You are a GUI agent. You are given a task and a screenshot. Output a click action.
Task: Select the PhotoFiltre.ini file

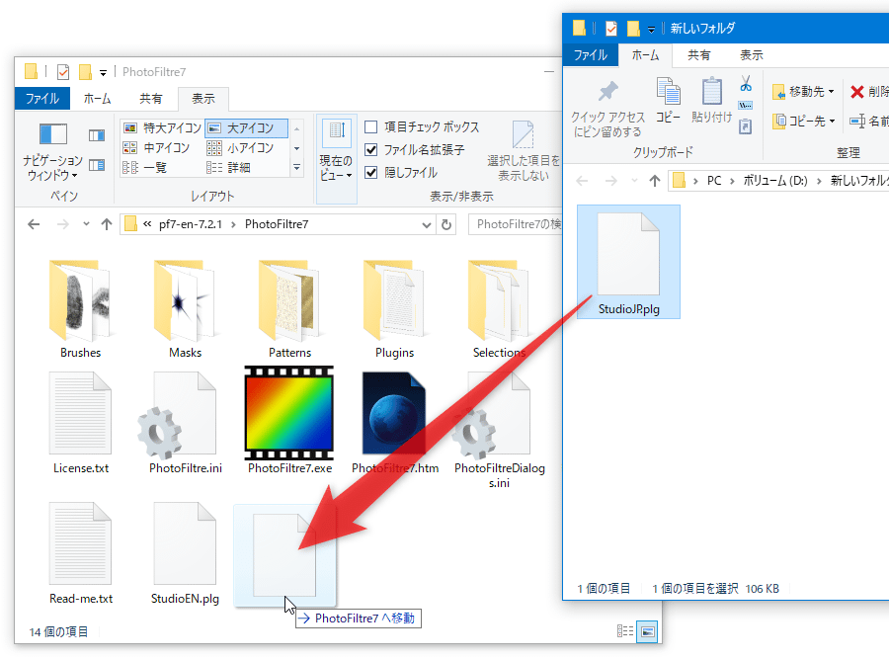pos(185,423)
